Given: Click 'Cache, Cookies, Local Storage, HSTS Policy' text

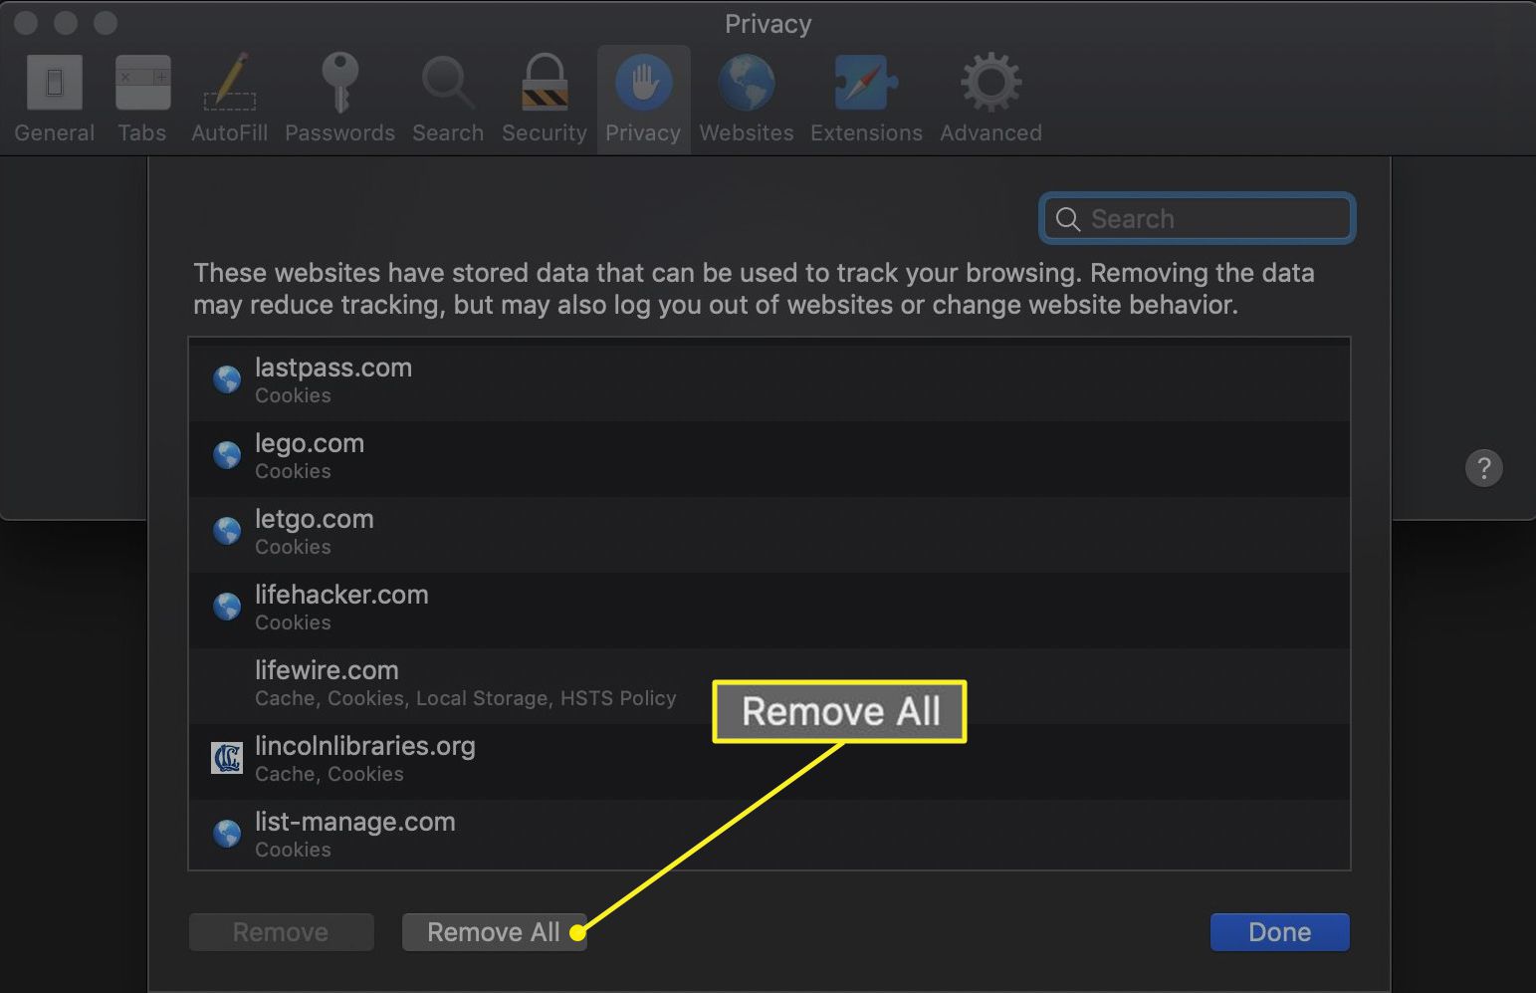Looking at the screenshot, I should tap(465, 698).
